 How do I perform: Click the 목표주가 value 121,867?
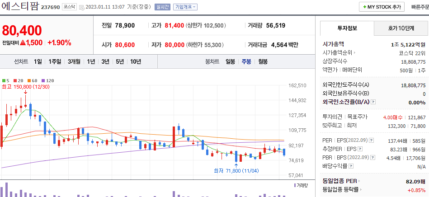pyautogui.click(x=417, y=117)
